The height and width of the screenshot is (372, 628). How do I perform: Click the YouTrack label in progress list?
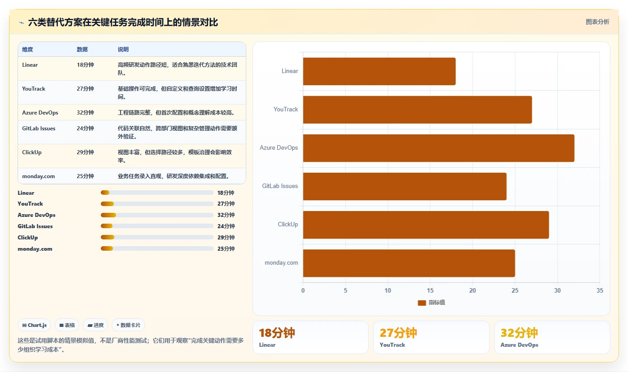pos(30,204)
